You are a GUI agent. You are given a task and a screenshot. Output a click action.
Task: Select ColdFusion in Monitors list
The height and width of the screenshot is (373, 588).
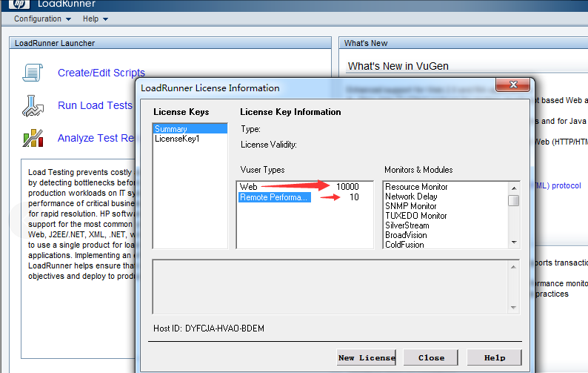404,245
